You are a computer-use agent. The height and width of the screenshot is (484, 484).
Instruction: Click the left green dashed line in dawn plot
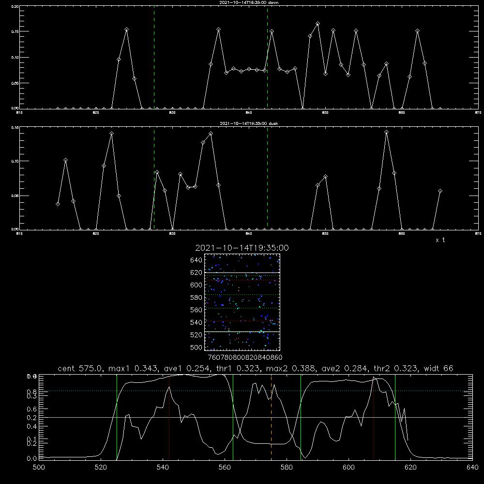click(x=154, y=57)
